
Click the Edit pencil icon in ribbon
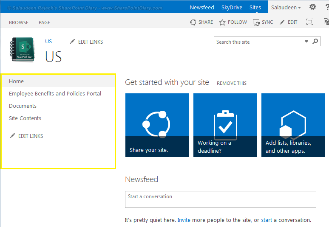click(282, 22)
